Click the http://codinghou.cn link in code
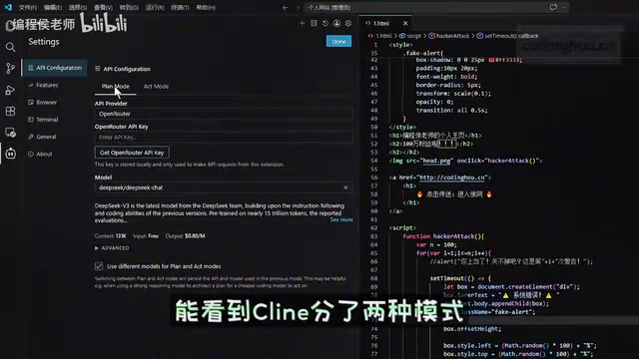This screenshot has width=639, height=359. point(452,178)
